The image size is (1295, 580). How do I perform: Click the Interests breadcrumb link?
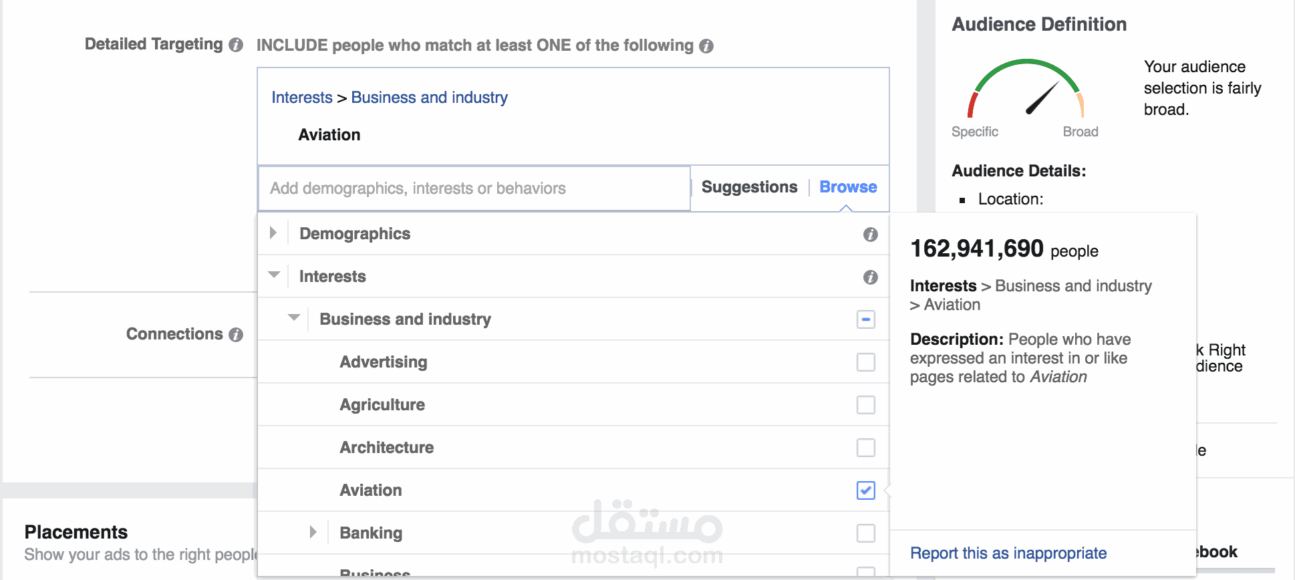[x=301, y=98]
